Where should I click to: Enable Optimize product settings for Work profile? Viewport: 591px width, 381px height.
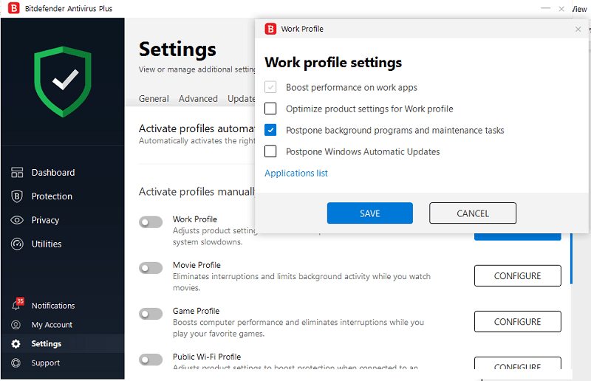pyautogui.click(x=270, y=109)
